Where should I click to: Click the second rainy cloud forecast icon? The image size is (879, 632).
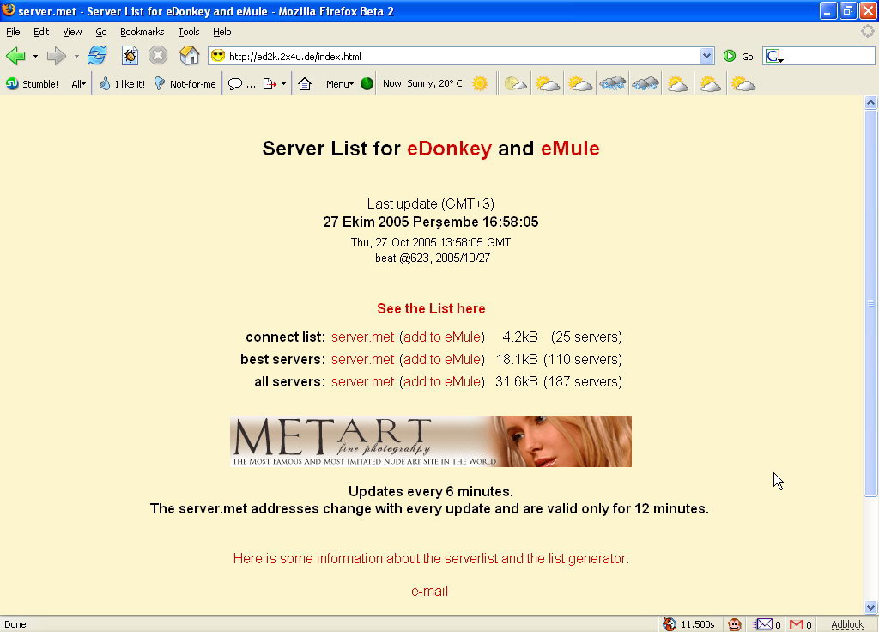[646, 84]
